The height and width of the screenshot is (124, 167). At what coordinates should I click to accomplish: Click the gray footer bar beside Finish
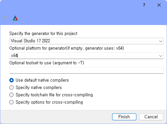(x=56, y=117)
